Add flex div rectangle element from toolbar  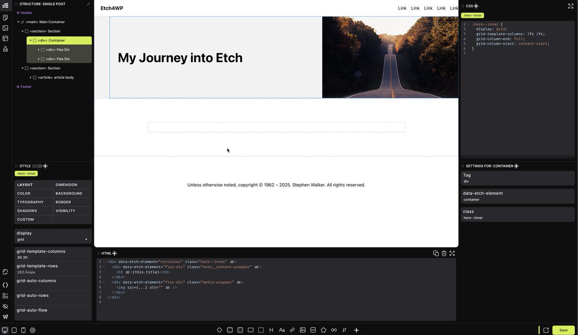[x=250, y=330]
